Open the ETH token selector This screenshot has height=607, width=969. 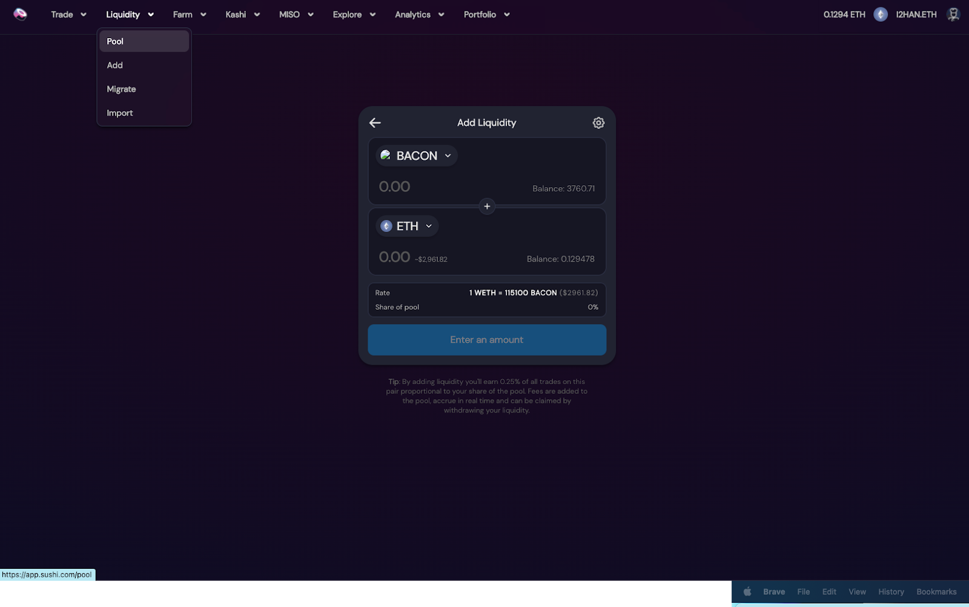tap(407, 226)
